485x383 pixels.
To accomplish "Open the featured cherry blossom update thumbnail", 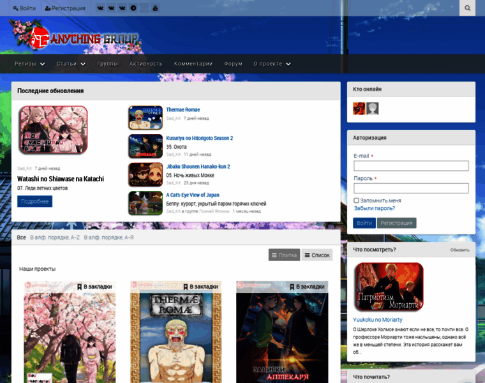I will point(53,130).
